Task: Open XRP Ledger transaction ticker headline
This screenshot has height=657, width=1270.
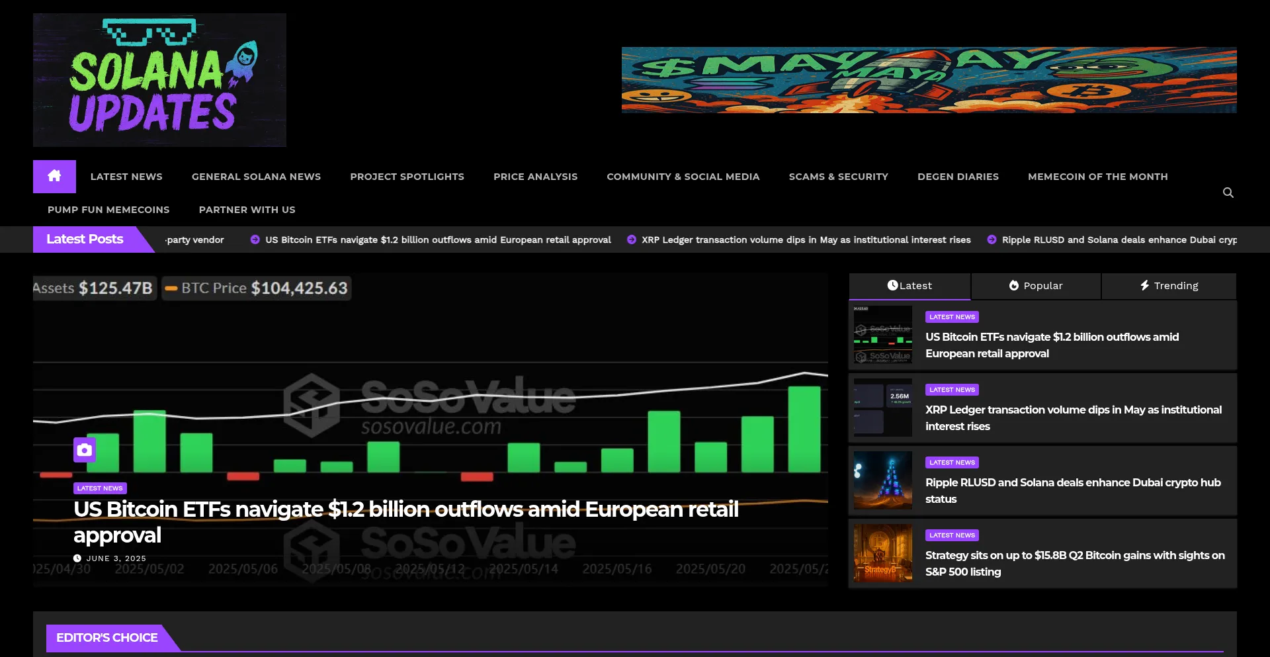Action: [806, 240]
